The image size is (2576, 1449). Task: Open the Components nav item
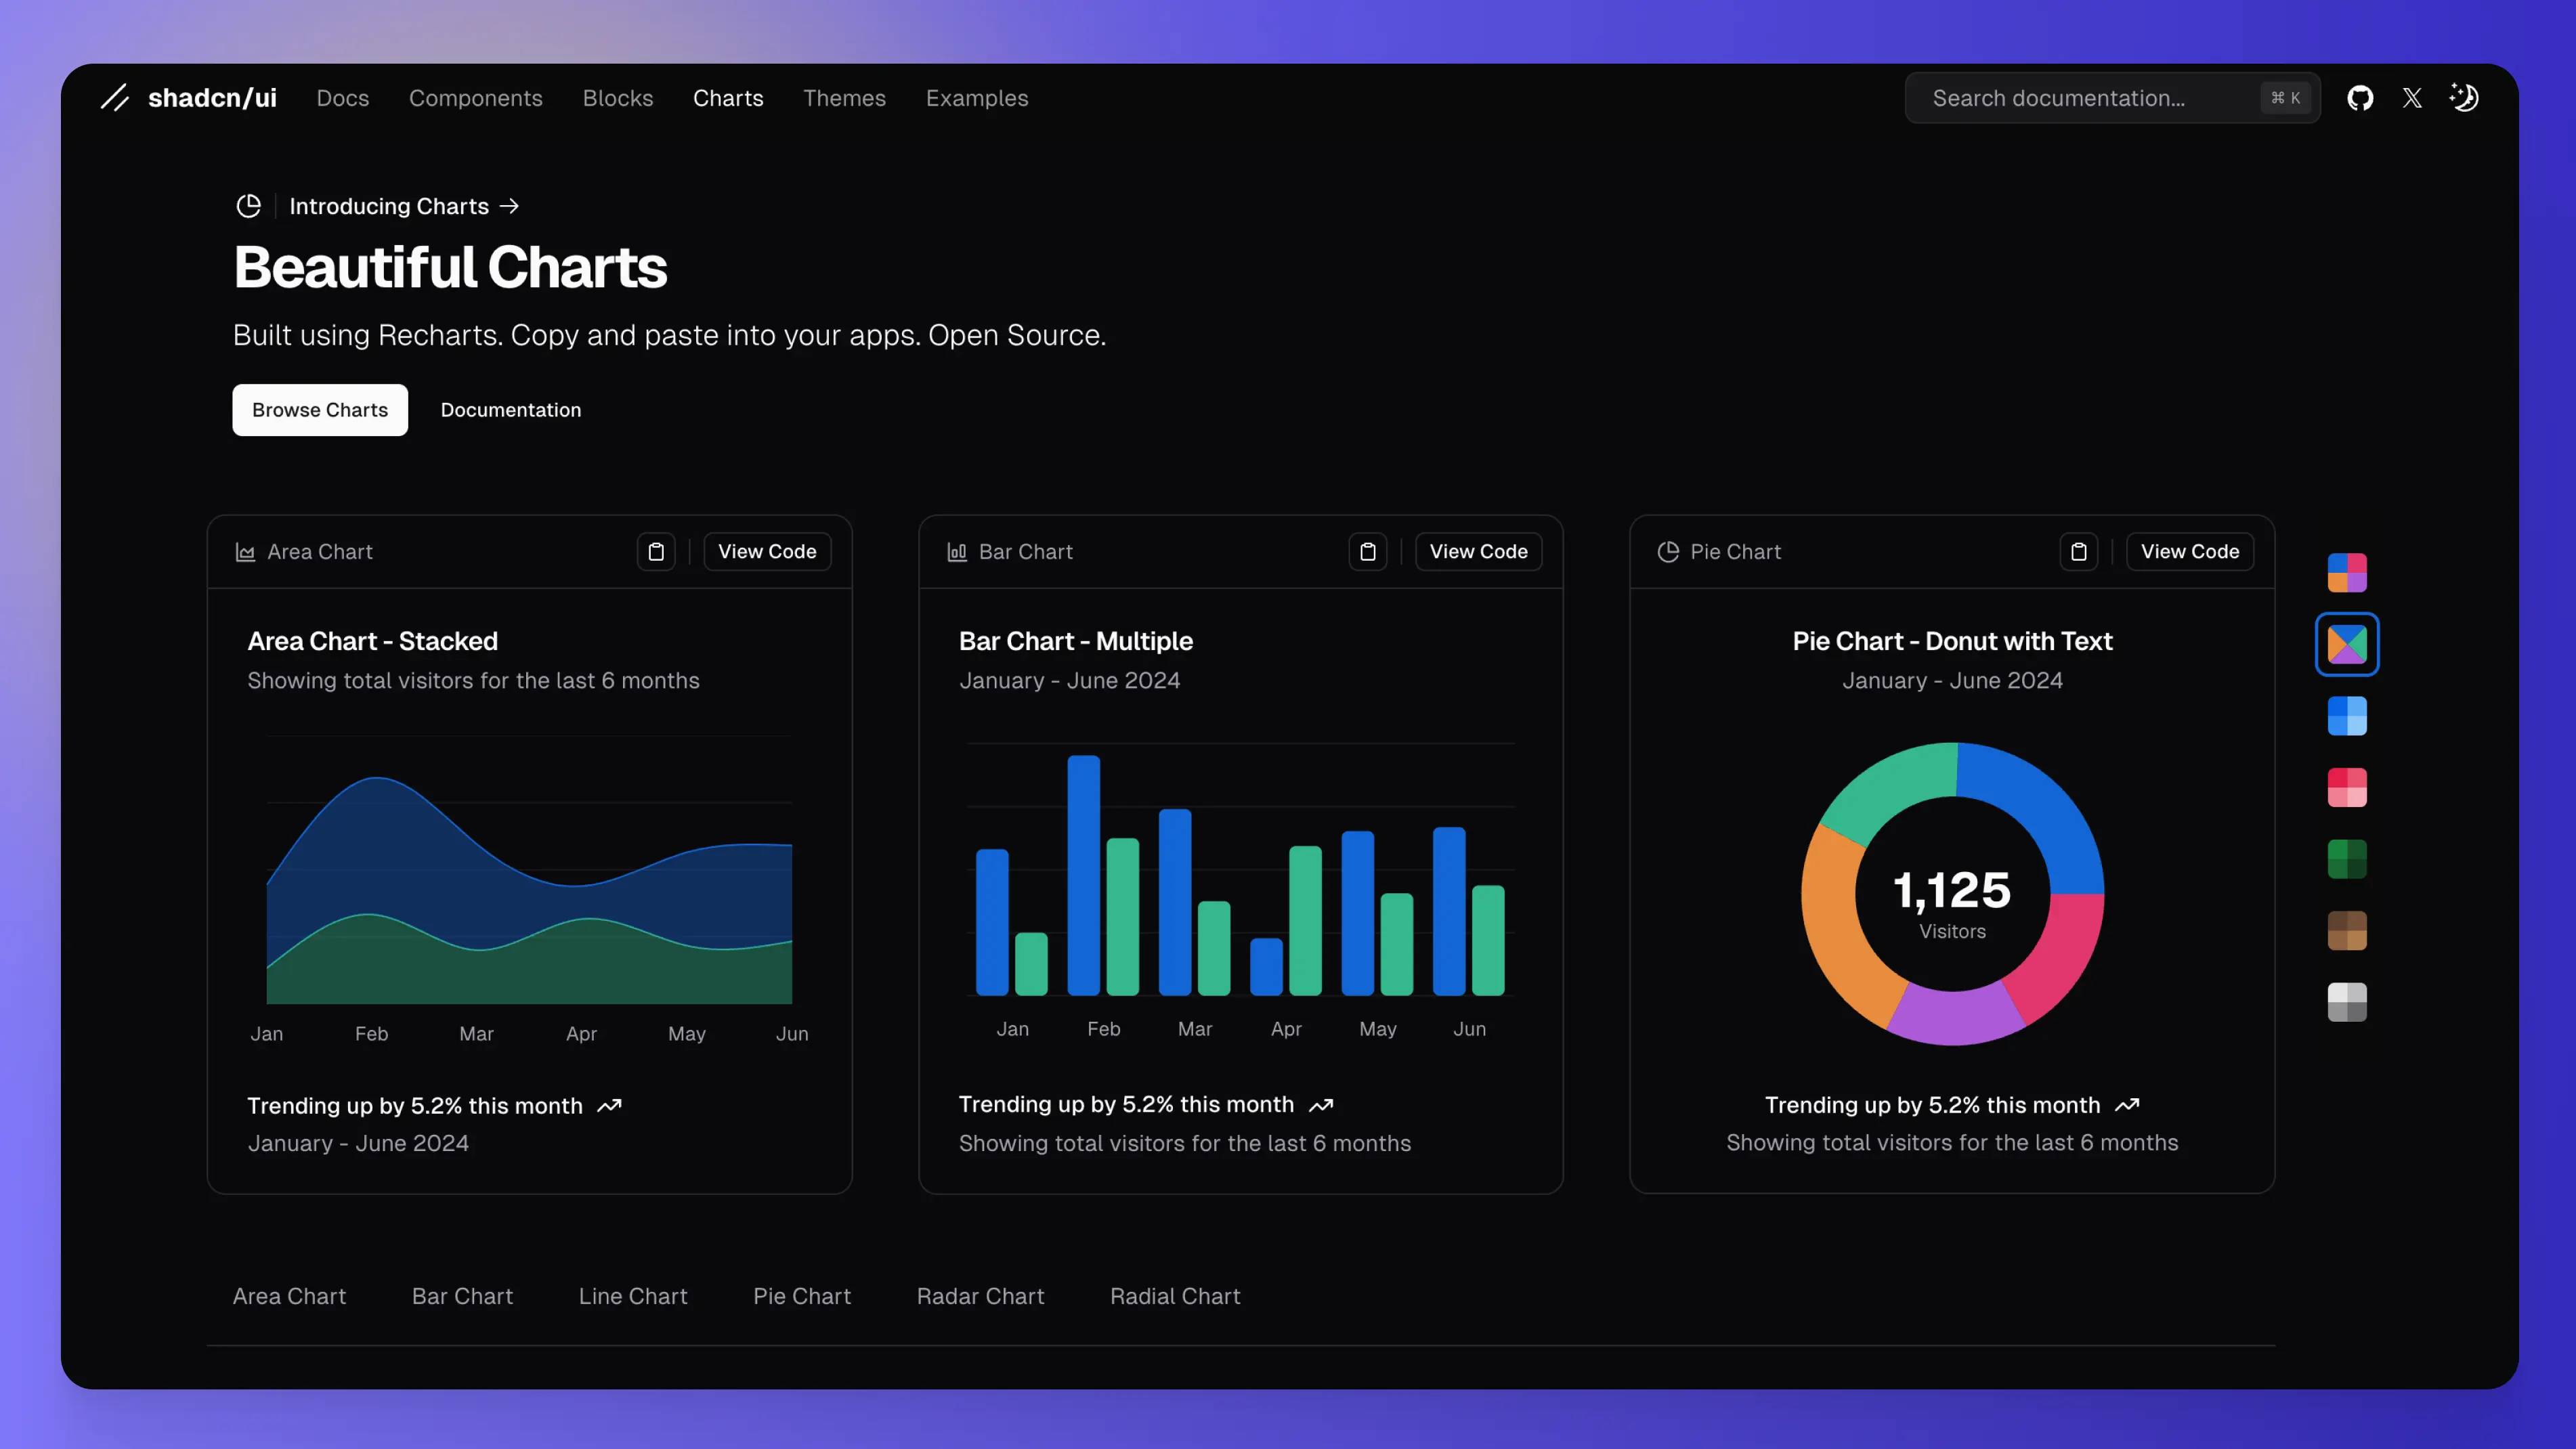pyautogui.click(x=476, y=98)
